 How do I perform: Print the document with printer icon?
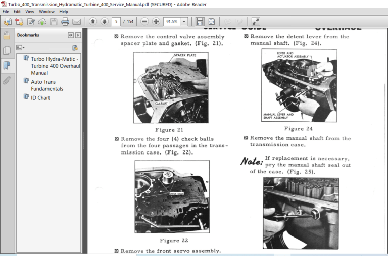(65, 22)
